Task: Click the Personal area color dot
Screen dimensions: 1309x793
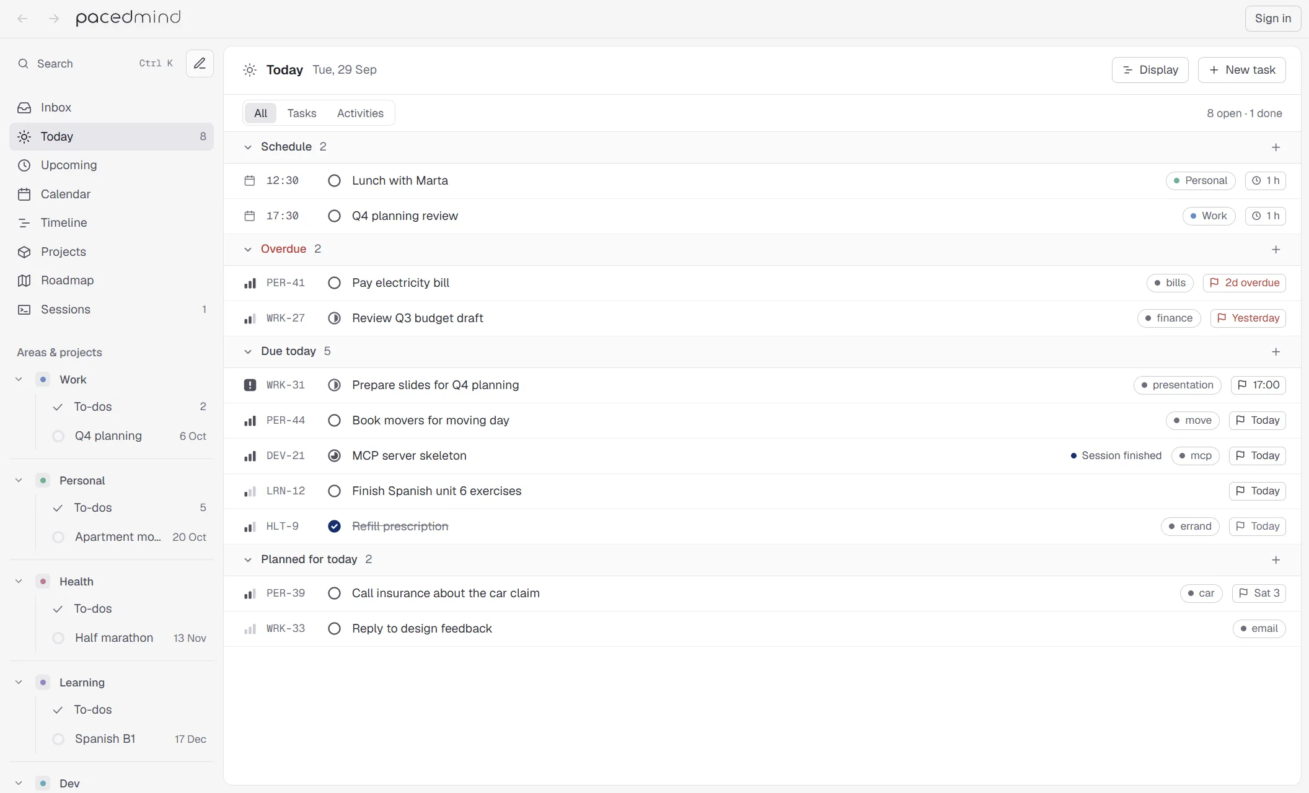Action: [x=43, y=481]
